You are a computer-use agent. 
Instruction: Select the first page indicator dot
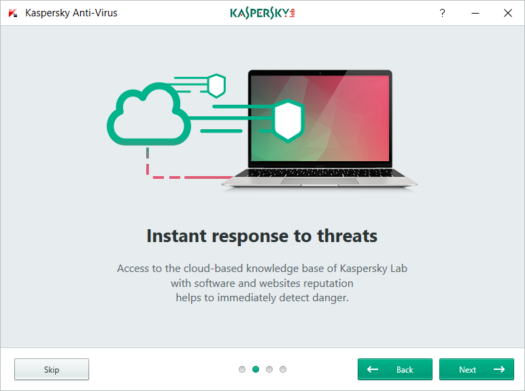click(242, 369)
